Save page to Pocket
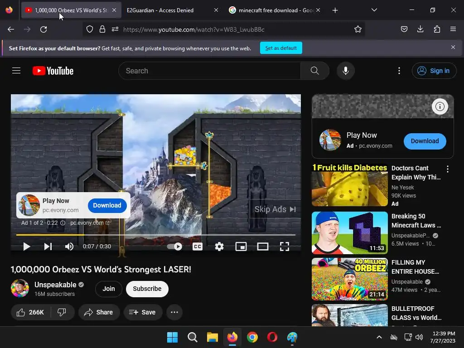Image resolution: width=464 pixels, height=348 pixels. pyautogui.click(x=404, y=29)
